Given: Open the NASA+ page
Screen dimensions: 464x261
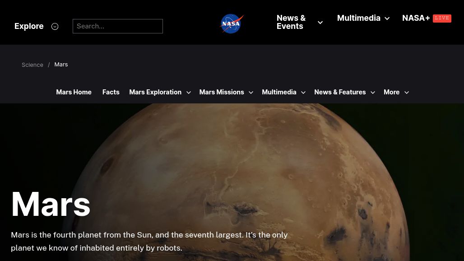Looking at the screenshot, I should [x=416, y=18].
